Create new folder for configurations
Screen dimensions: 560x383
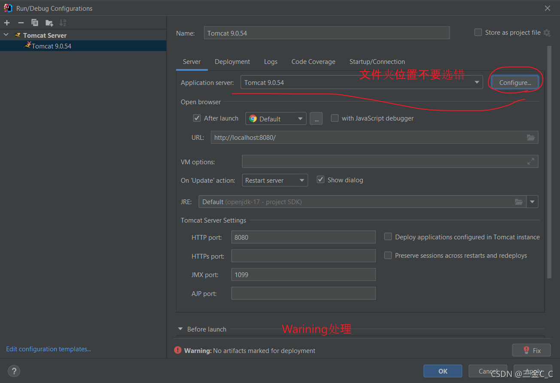[x=49, y=23]
